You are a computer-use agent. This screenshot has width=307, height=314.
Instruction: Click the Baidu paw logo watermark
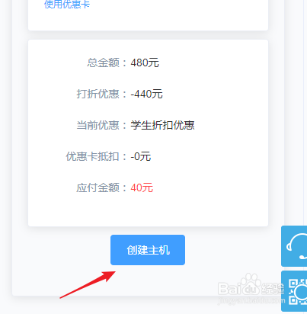point(250,284)
